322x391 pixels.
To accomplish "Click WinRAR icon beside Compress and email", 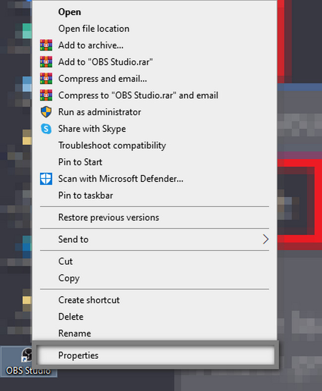I will 46,79.
